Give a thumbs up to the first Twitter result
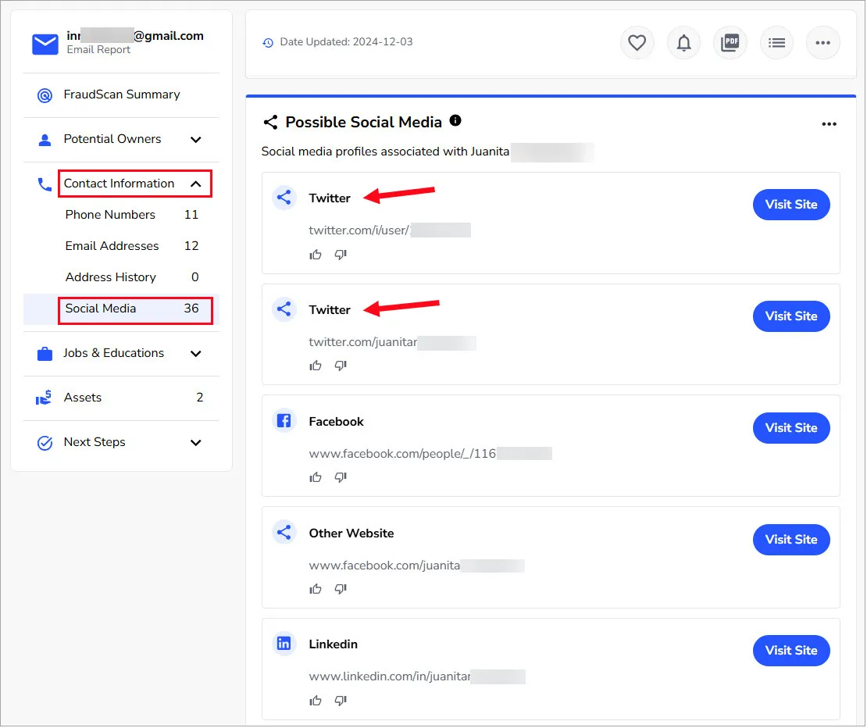This screenshot has height=728, width=867. tap(316, 254)
